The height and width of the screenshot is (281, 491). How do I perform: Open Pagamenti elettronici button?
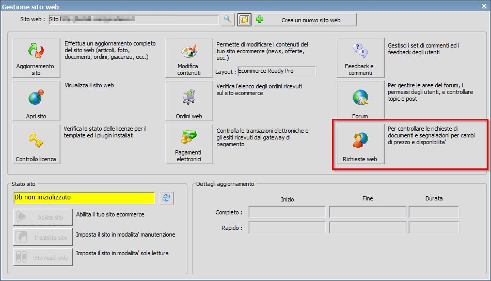click(x=189, y=144)
